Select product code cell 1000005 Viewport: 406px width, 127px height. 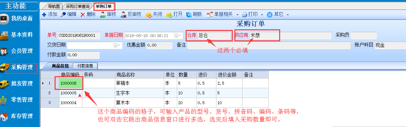pyautogui.click(x=71, y=93)
